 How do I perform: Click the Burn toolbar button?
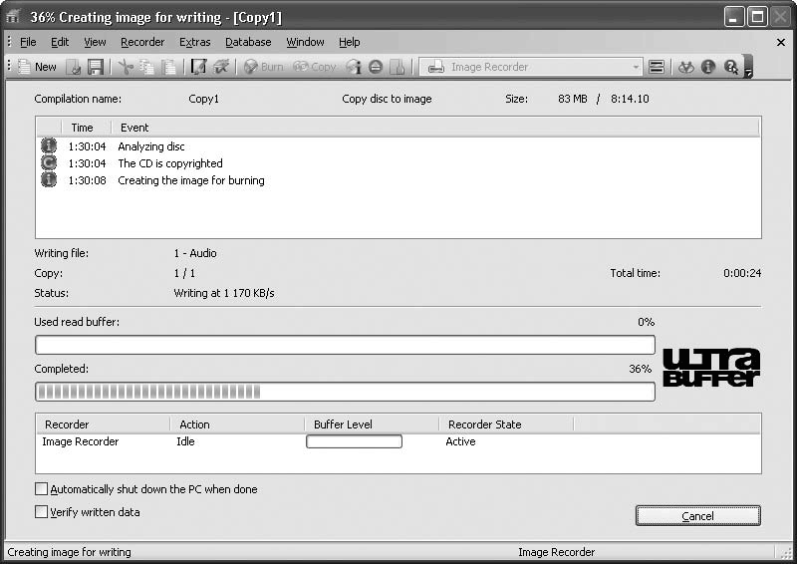(263, 67)
